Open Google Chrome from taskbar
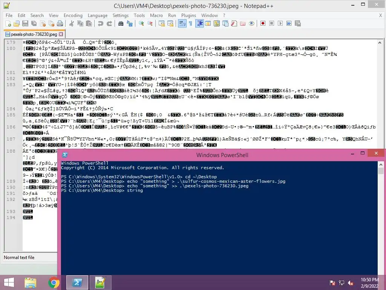 pyautogui.click(x=54, y=282)
